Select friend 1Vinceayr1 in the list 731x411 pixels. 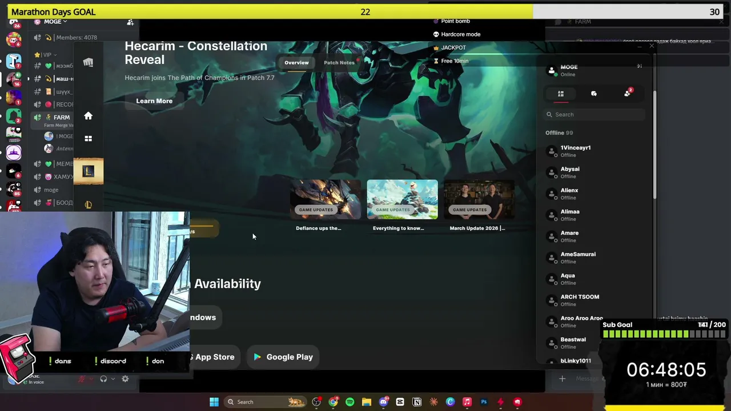pyautogui.click(x=594, y=151)
